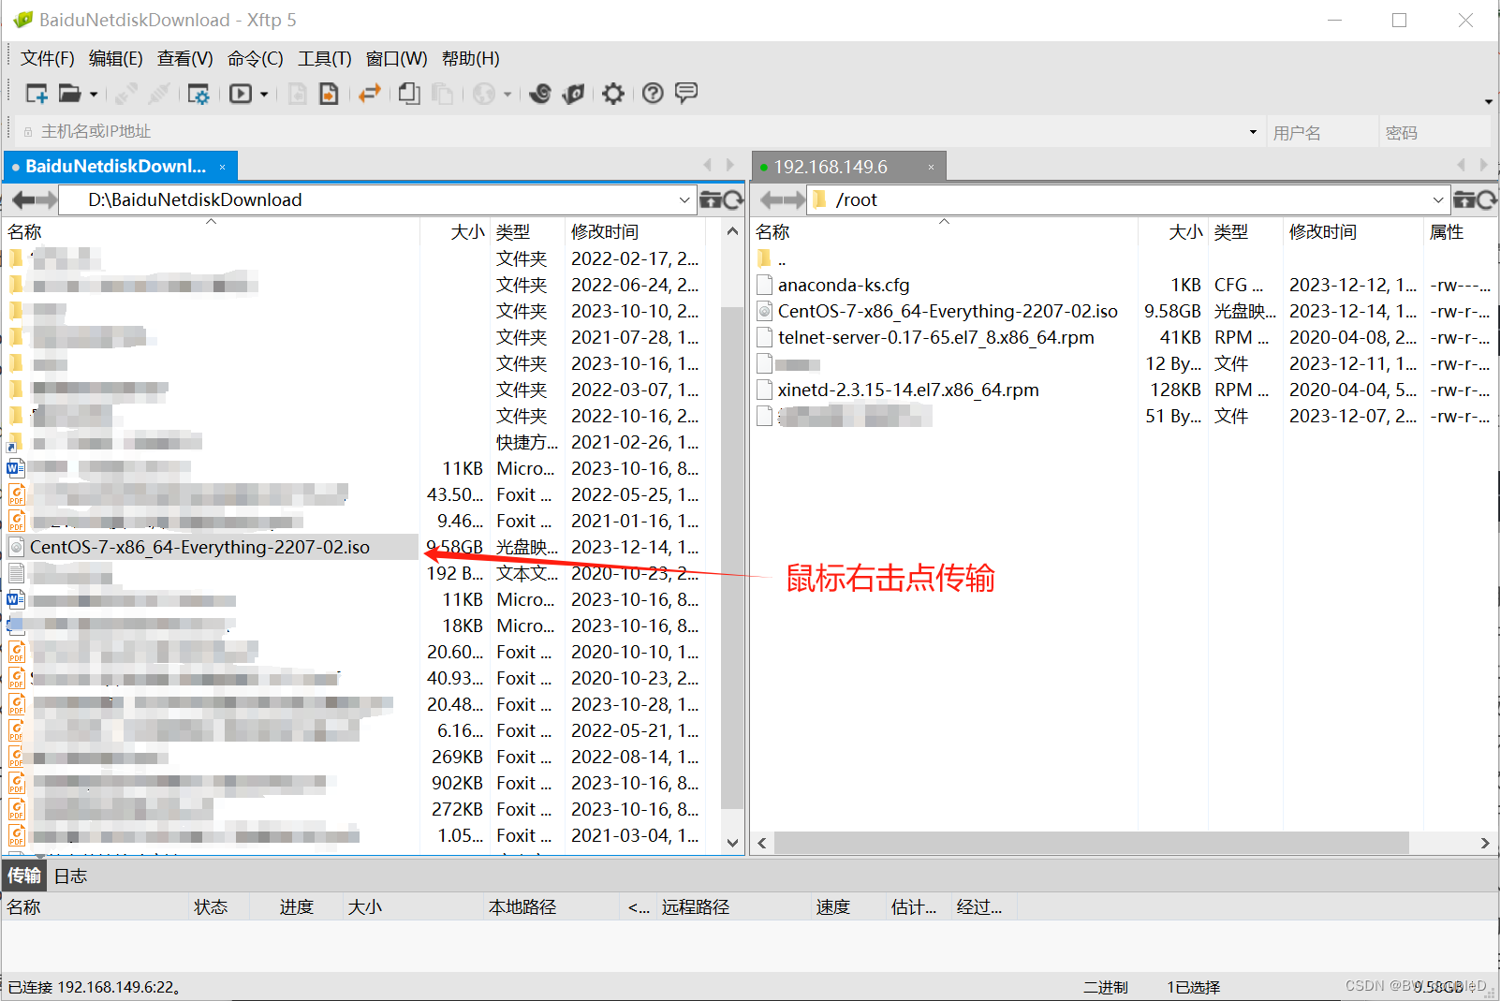
Task: Click the host name or IP address field
Action: click(642, 132)
